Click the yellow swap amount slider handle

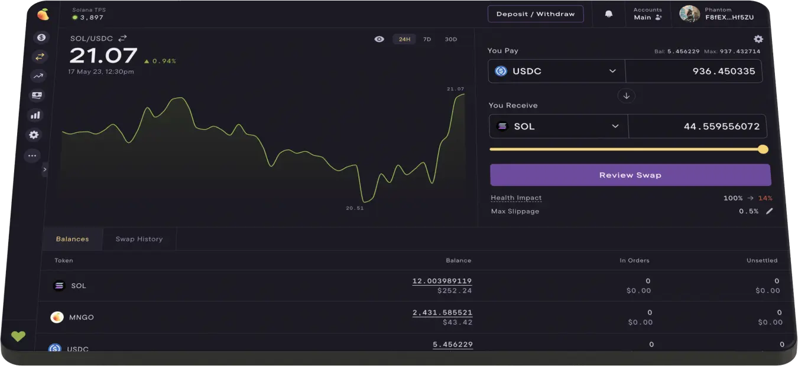pos(763,149)
